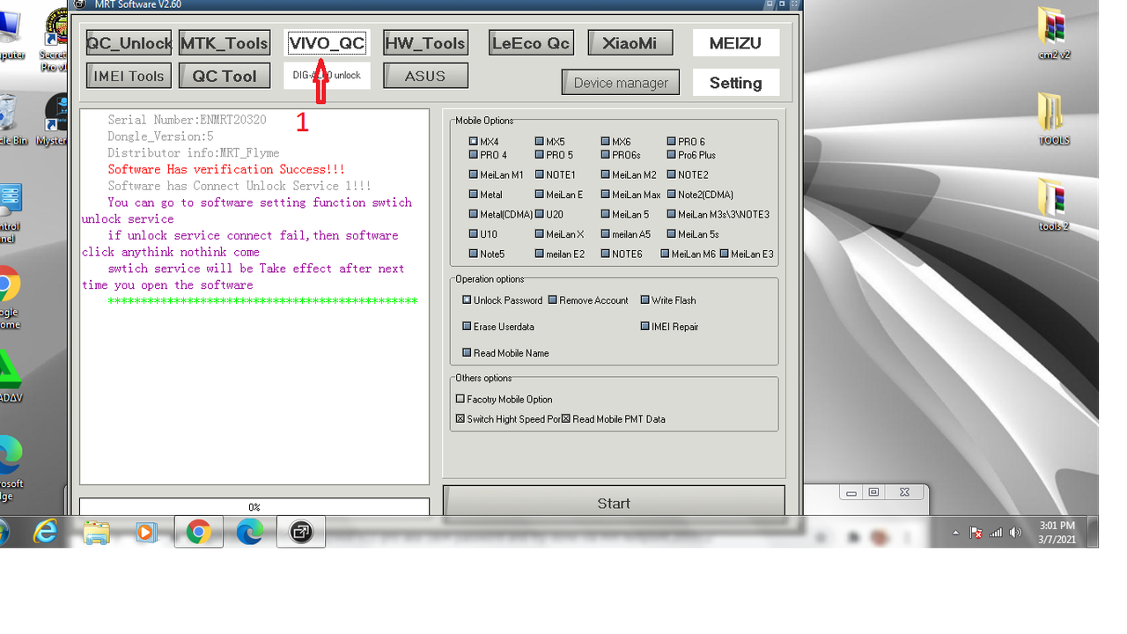Viewport: 1127px width, 634px height.
Task: Open HW_Tools section
Action: coord(425,42)
